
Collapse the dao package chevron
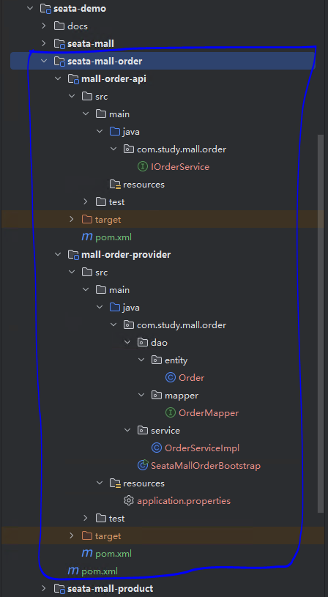tap(127, 342)
